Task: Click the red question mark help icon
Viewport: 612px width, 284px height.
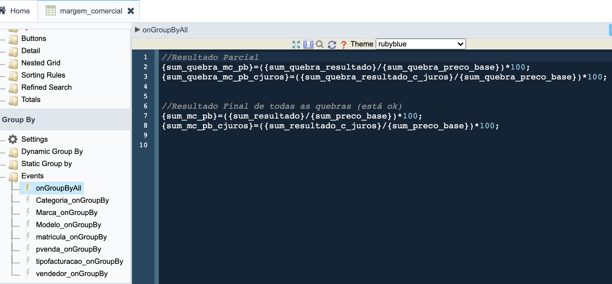Action: point(344,45)
